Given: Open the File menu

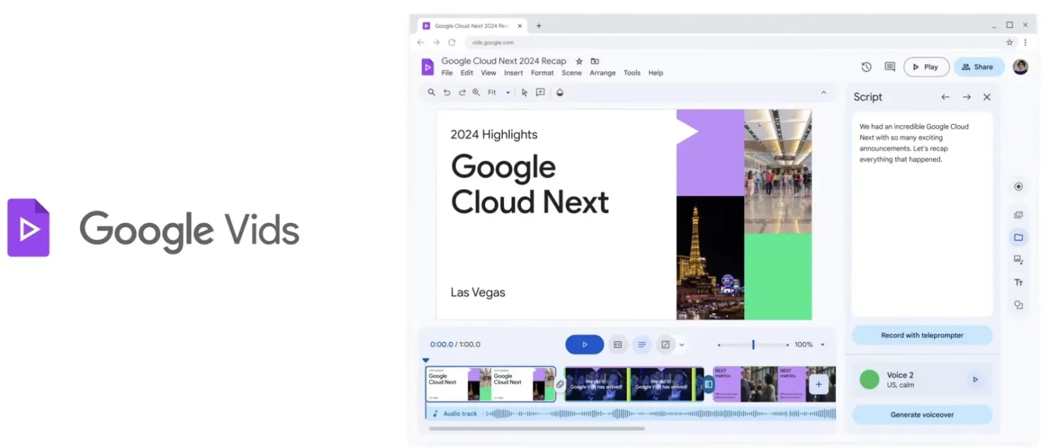Looking at the screenshot, I should coord(447,73).
